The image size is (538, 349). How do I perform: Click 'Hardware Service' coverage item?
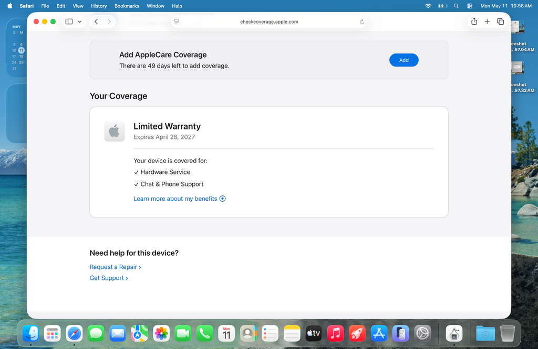click(x=165, y=172)
